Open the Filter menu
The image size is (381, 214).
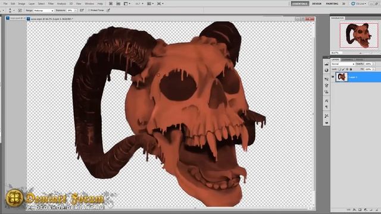tap(51, 4)
